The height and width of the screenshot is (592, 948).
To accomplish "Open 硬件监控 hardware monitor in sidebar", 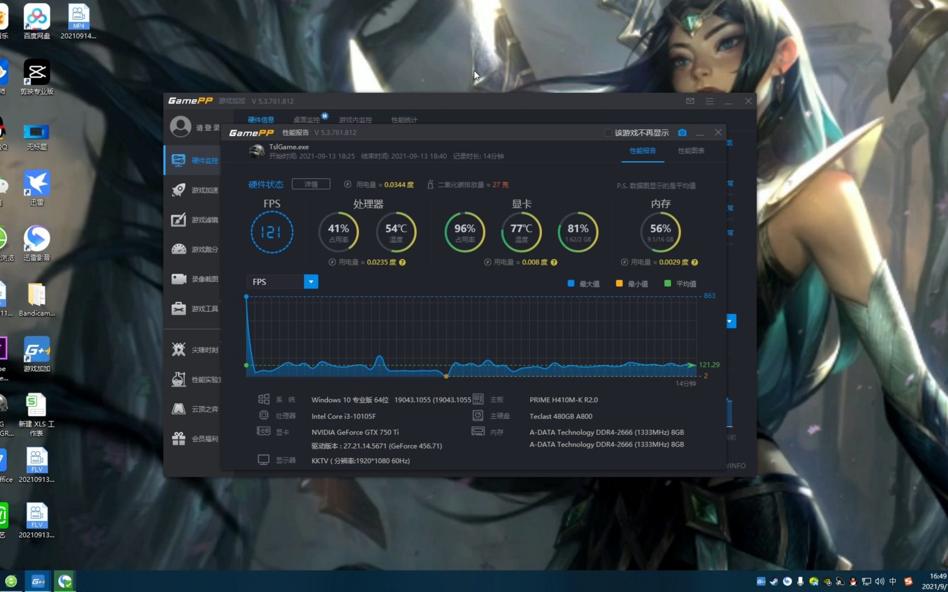I will (193, 160).
